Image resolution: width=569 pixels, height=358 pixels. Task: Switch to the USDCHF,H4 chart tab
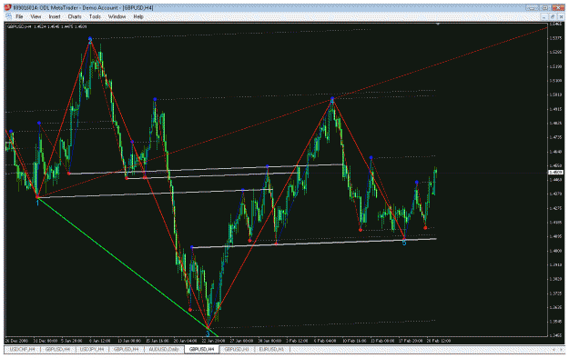click(22, 349)
